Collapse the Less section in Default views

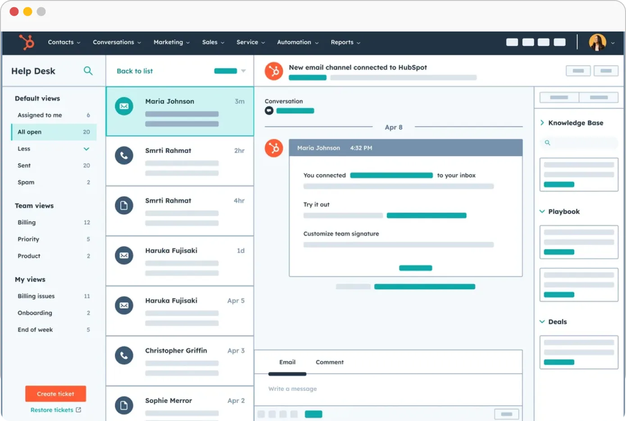click(86, 149)
